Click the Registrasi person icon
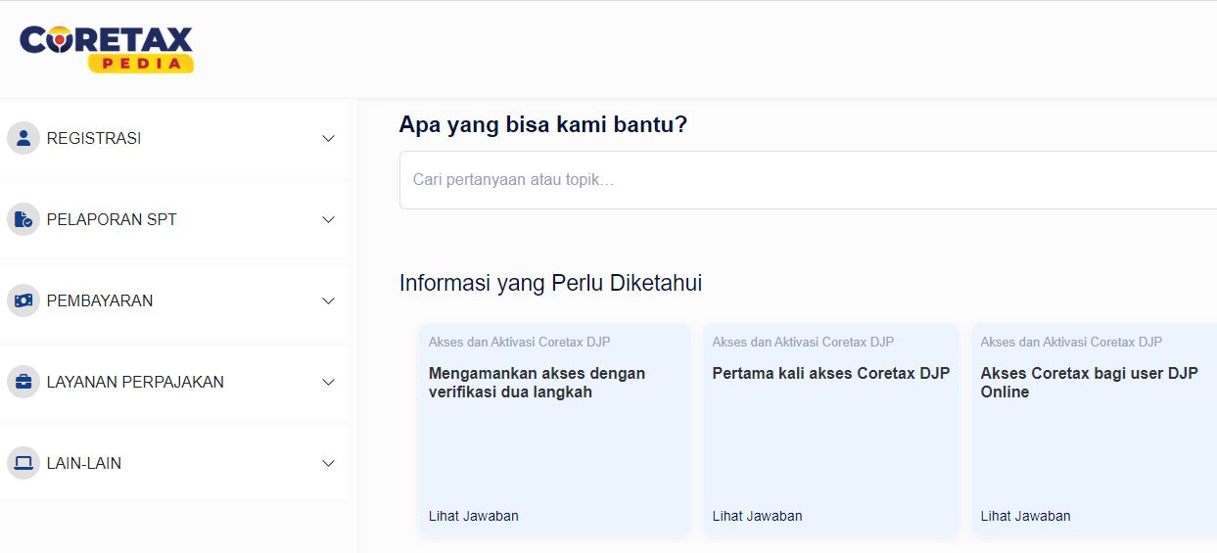This screenshot has width=1217, height=553. [x=23, y=138]
